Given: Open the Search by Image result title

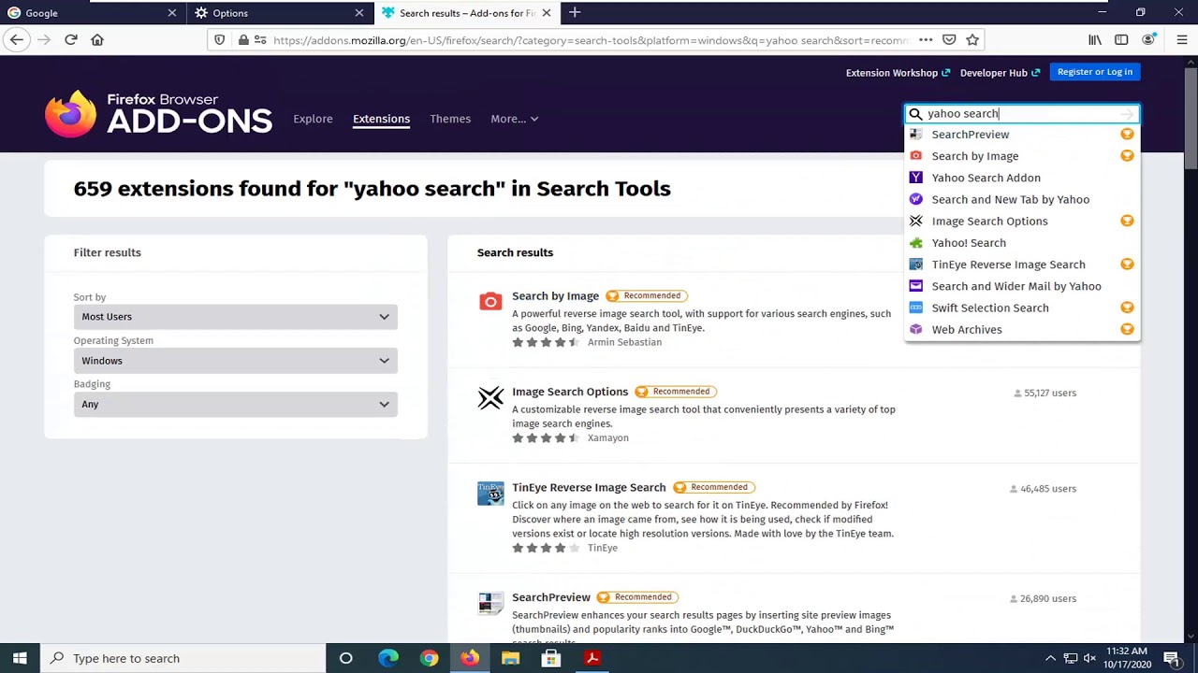Looking at the screenshot, I should (x=555, y=295).
